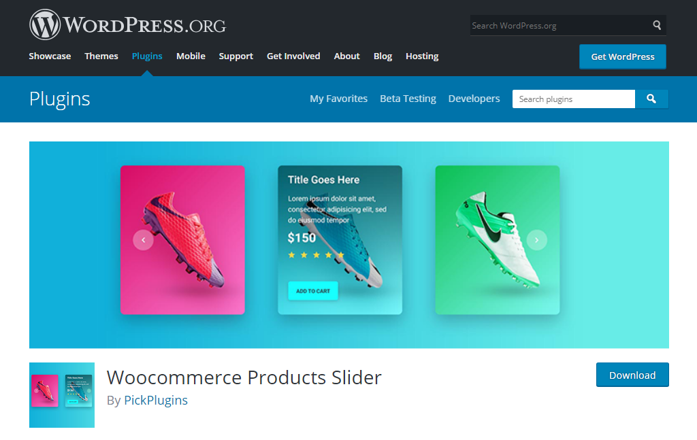The image size is (697, 440).
Task: Click the Get WordPress button
Action: (622, 57)
